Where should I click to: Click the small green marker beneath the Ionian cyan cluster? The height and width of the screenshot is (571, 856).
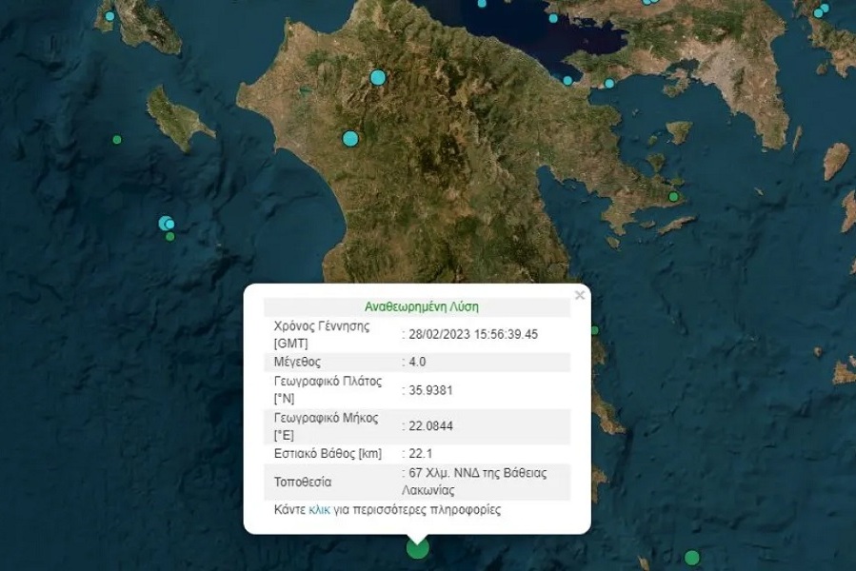point(169,237)
